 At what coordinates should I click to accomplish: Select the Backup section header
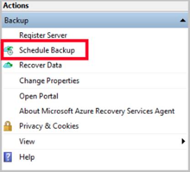95,20
